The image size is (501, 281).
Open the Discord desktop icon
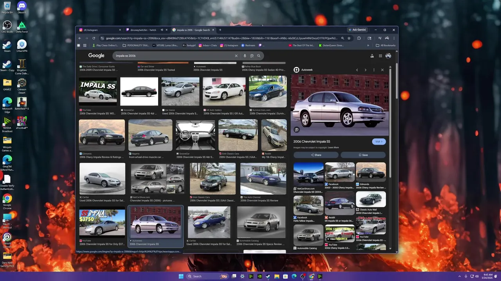point(22,7)
